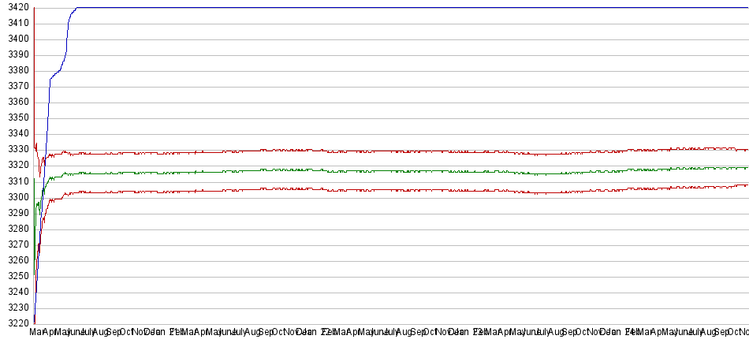Click the 3420 label on the y-axis

point(15,7)
